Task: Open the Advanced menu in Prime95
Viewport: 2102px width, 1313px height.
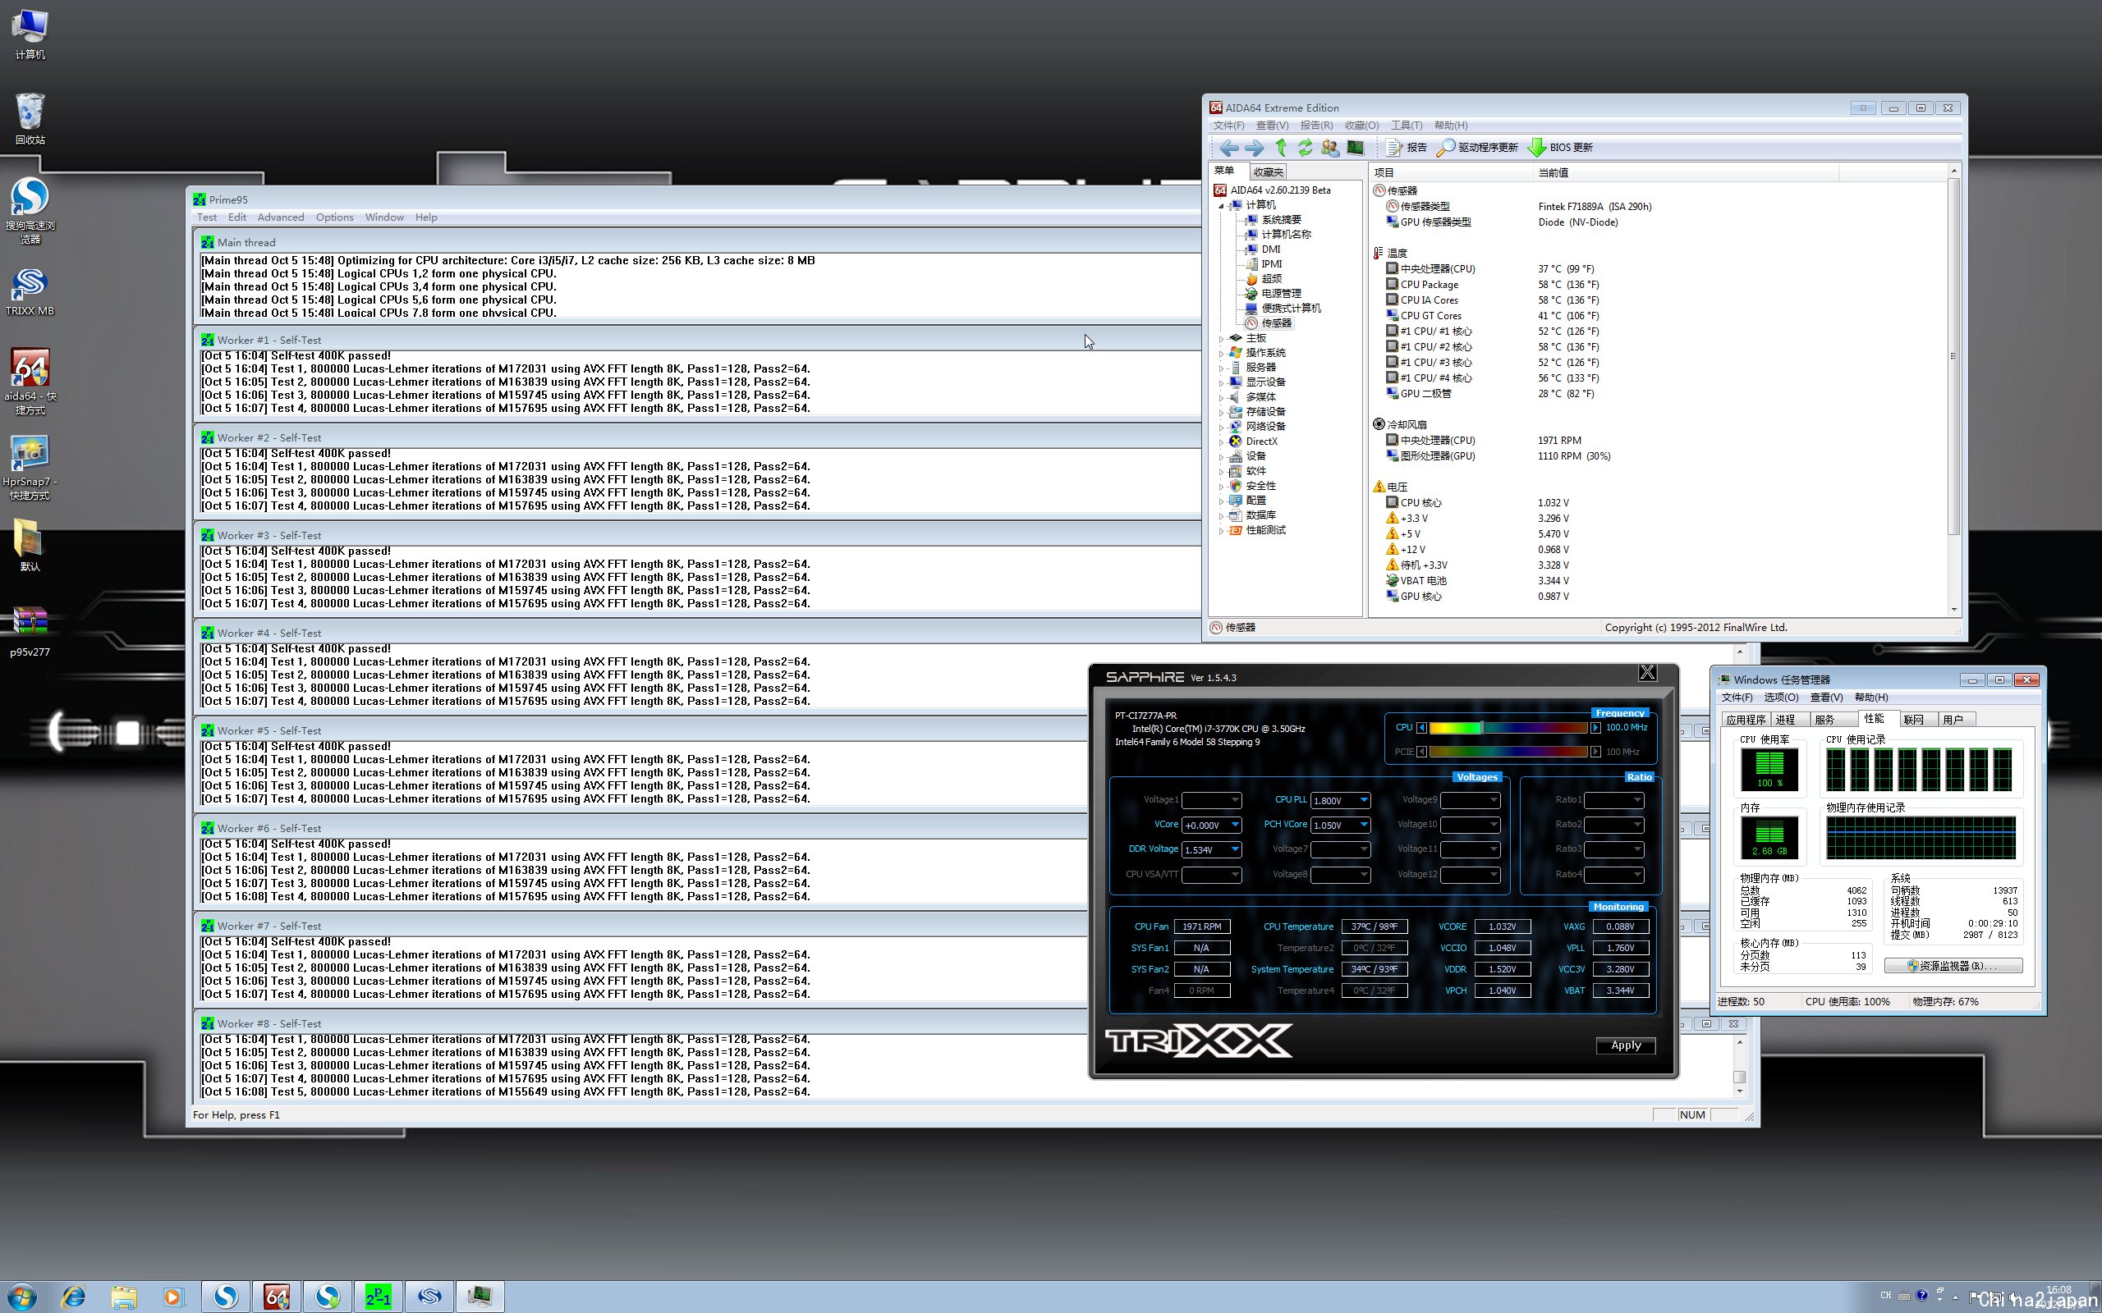Action: (x=281, y=218)
